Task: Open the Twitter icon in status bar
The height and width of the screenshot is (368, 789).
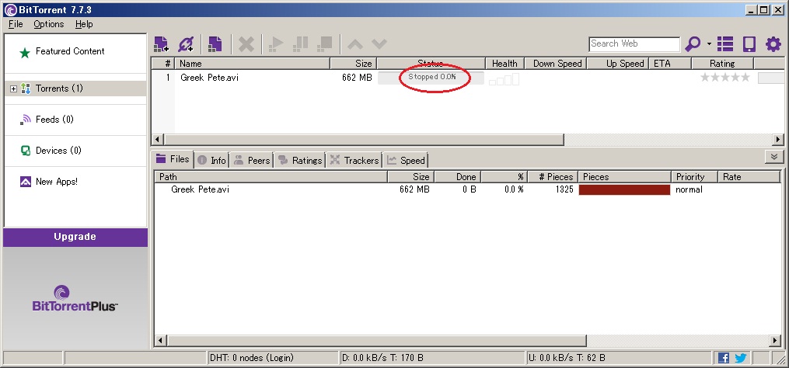Action: 740,358
